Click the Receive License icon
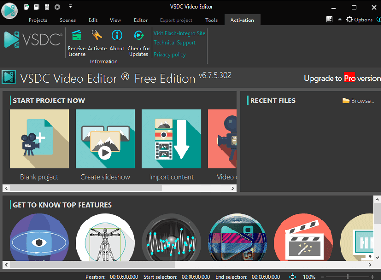Viewport: 381px width, 280px height. [77, 36]
